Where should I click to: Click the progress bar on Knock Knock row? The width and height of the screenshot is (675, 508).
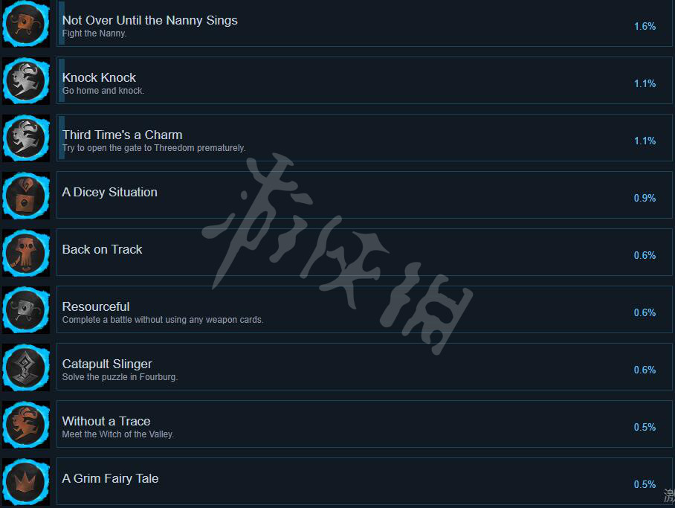coord(62,80)
